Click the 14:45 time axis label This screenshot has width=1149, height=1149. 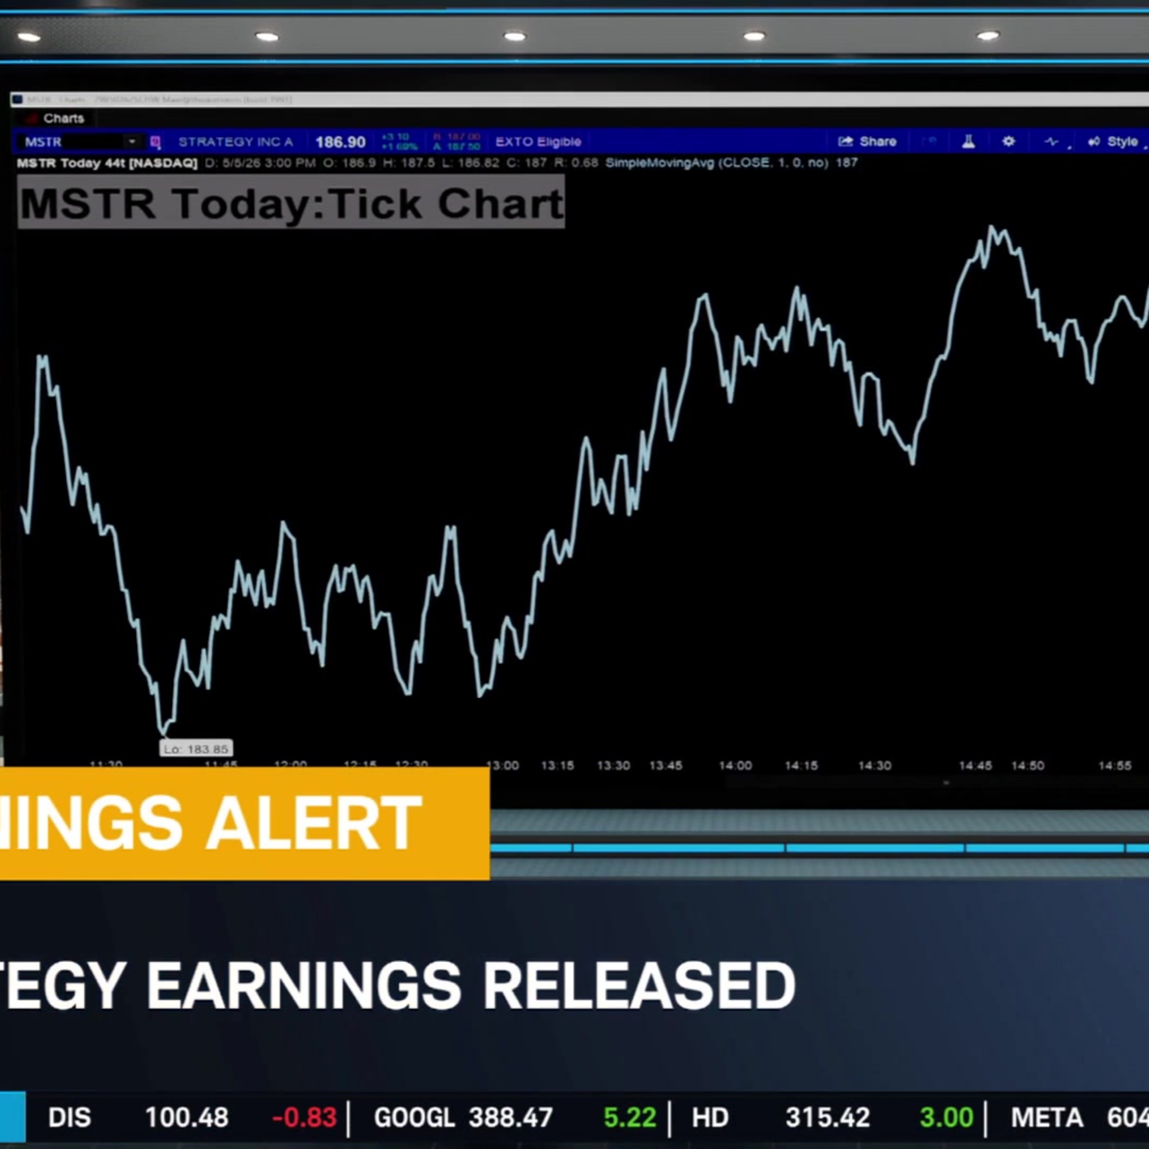coord(976,765)
